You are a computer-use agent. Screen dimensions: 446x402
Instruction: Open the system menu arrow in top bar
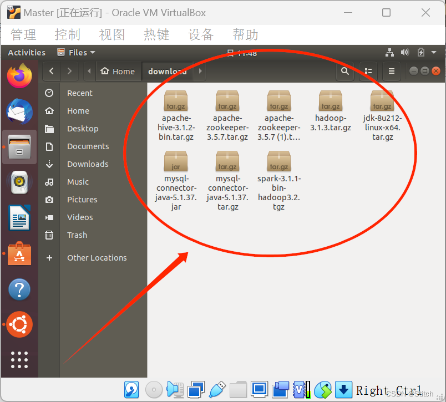[x=434, y=53]
